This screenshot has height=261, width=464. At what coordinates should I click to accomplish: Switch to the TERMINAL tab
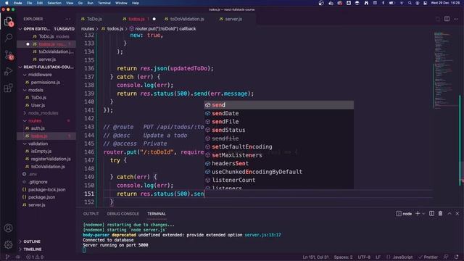pos(157,214)
